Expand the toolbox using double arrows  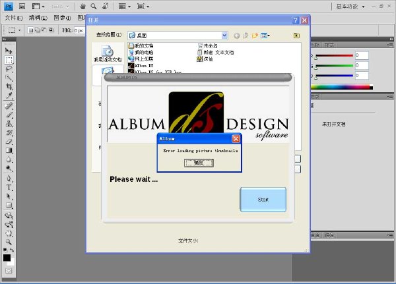pyautogui.click(x=5, y=39)
